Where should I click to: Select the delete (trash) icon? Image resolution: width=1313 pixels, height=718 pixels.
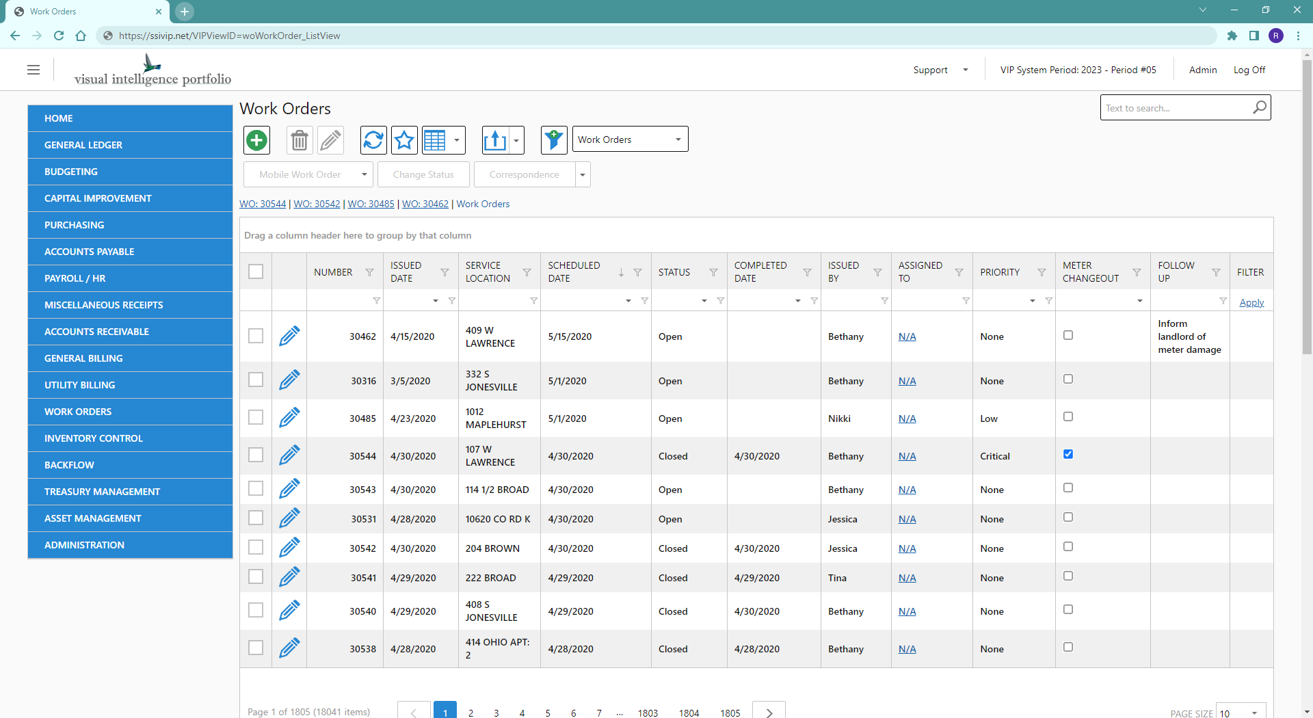299,139
